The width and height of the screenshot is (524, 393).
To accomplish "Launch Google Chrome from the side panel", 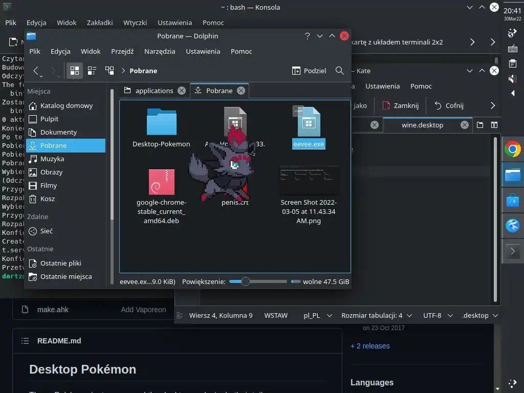I will pos(513,149).
